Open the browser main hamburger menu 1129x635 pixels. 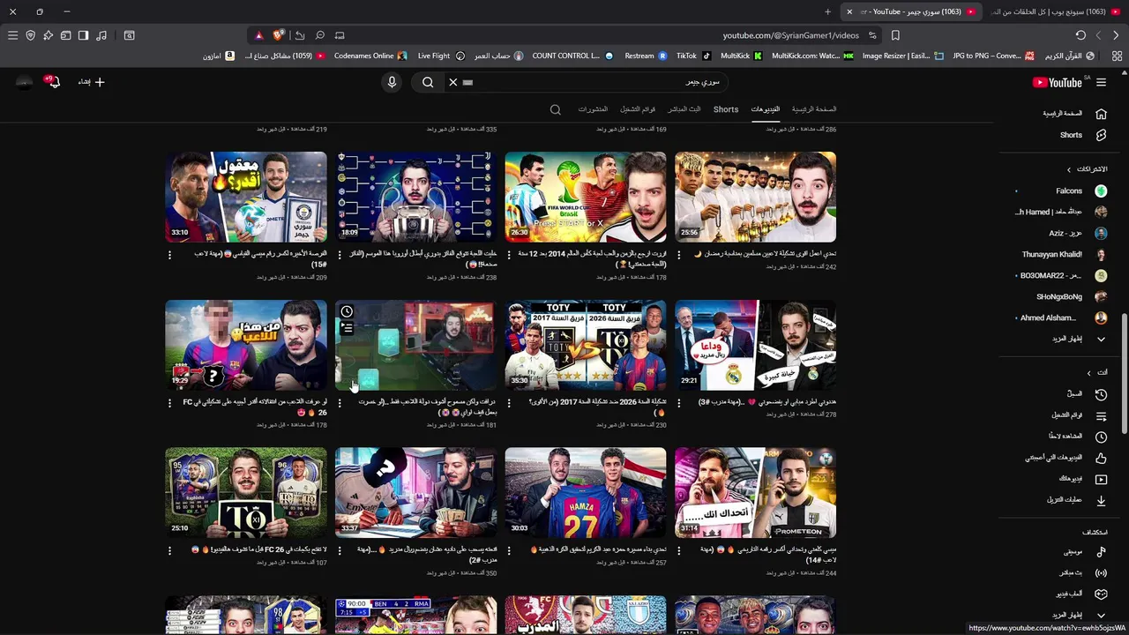(12, 35)
